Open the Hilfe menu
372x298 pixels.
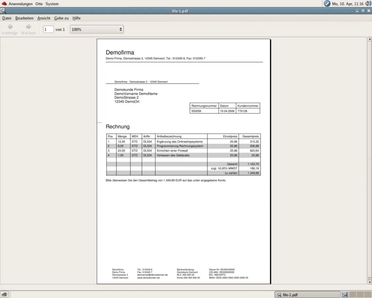76,18
